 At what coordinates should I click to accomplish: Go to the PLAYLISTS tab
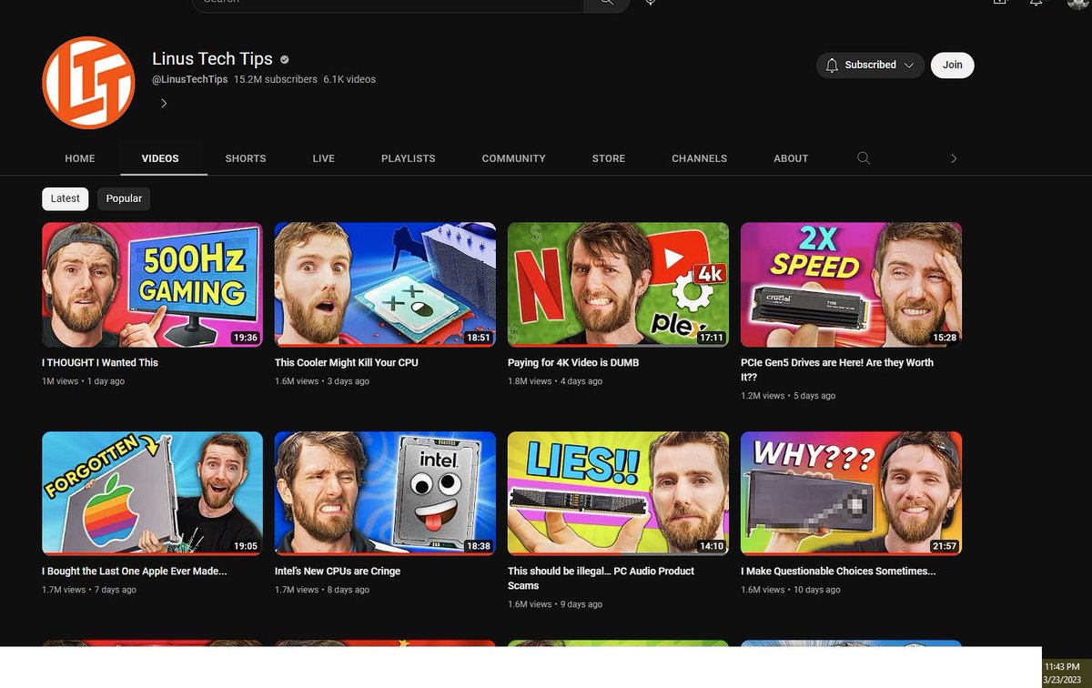[x=409, y=158]
